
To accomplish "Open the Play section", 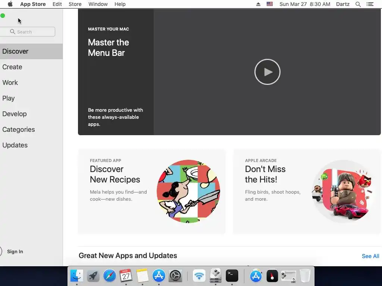I will coord(31,98).
